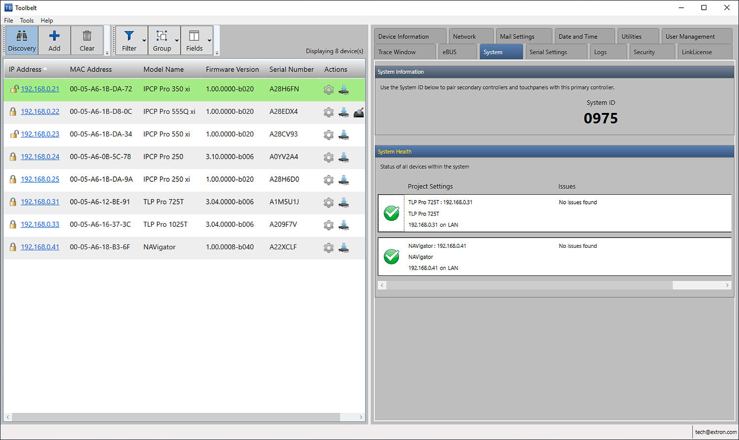Clear the device list with trash icon

87,40
